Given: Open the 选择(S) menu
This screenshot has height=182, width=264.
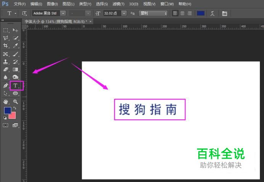Looking at the screenshot, I should tap(102, 4).
